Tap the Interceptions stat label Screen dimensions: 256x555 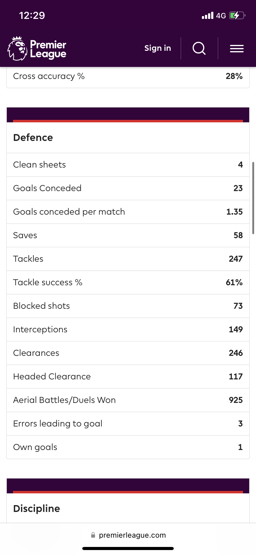[x=40, y=330]
